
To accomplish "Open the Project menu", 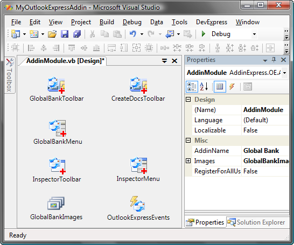I will pos(81,22).
